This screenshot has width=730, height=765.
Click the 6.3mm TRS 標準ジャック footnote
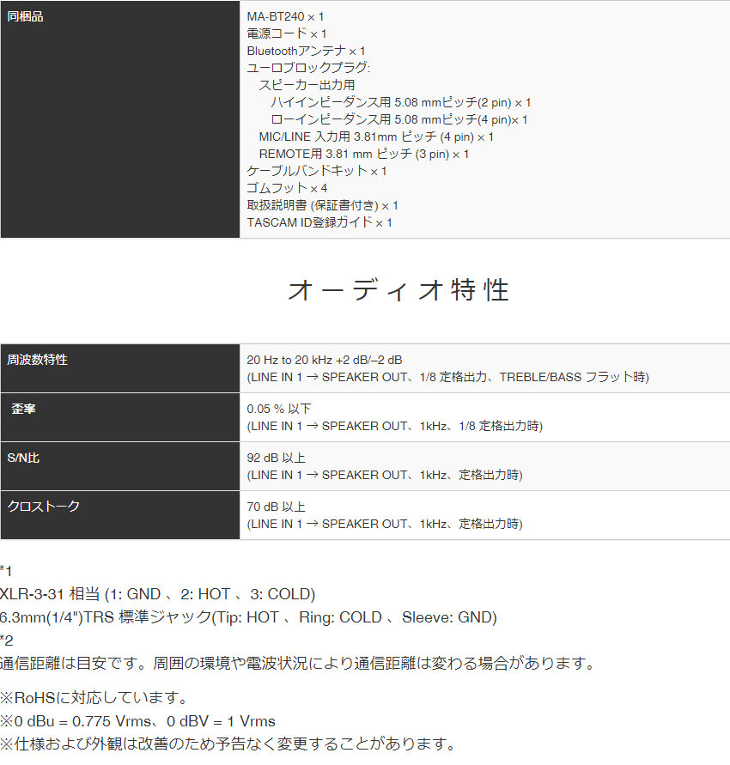point(248,616)
